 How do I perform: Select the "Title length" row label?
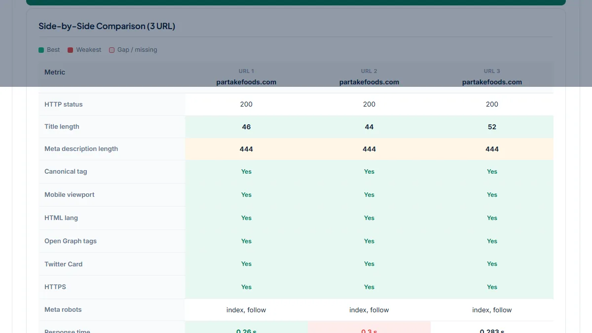pyautogui.click(x=62, y=126)
